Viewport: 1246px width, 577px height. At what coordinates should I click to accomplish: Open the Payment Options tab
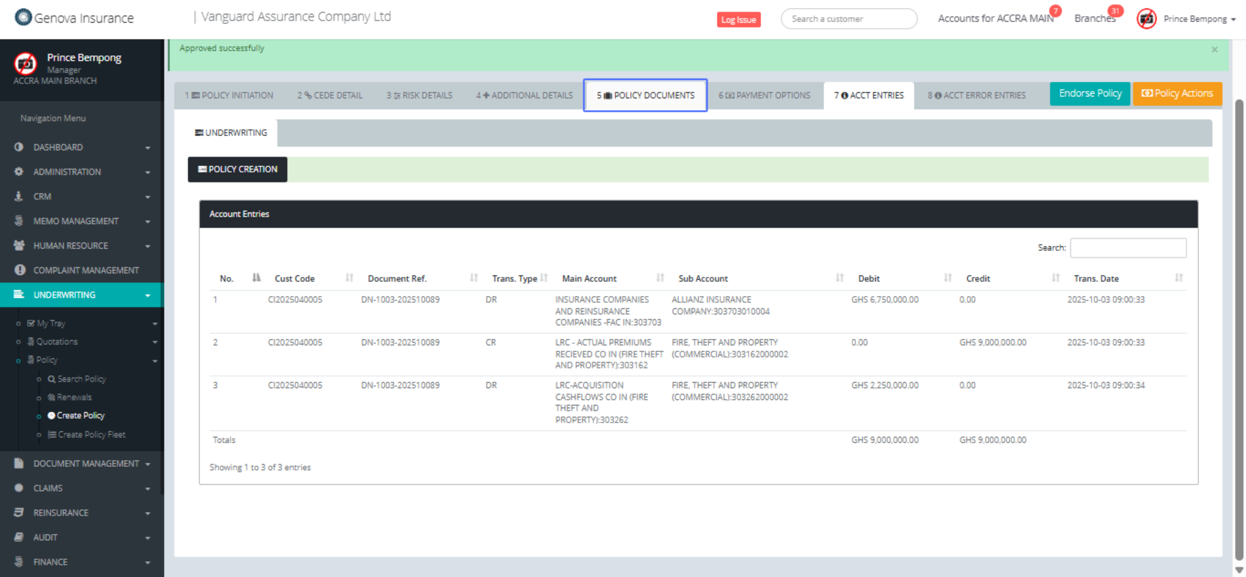coord(764,95)
